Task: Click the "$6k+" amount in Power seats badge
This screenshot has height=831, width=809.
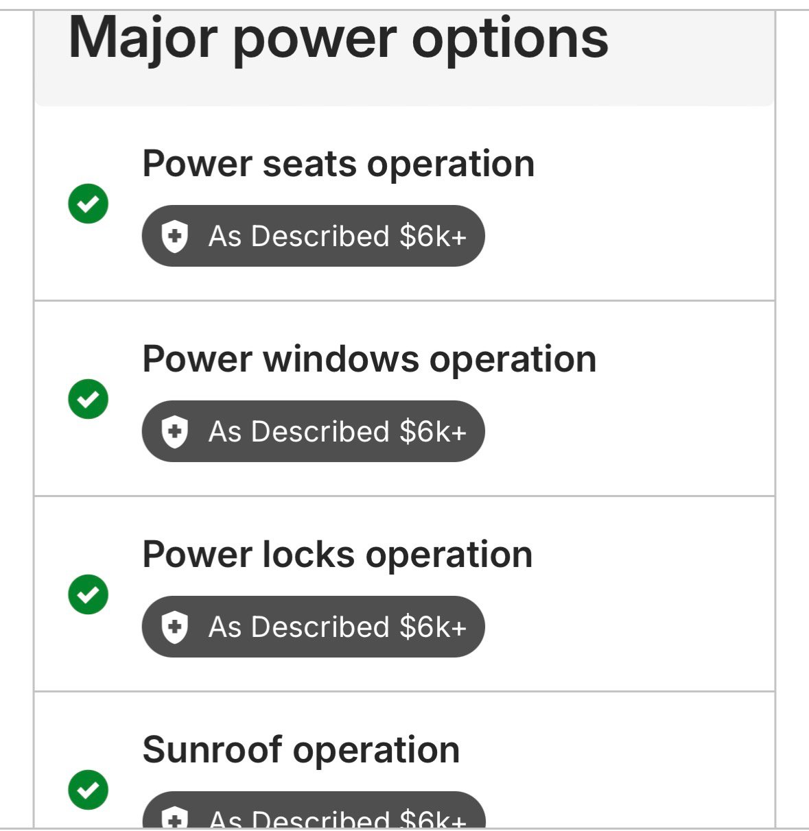Action: tap(433, 237)
